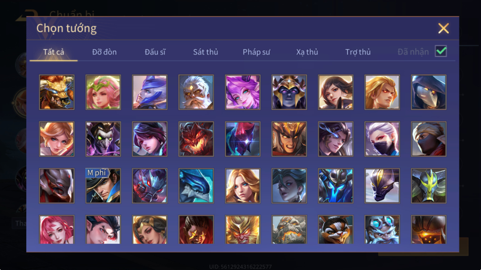Open the 'Sát thủ' tab
481x270 pixels.
click(206, 52)
